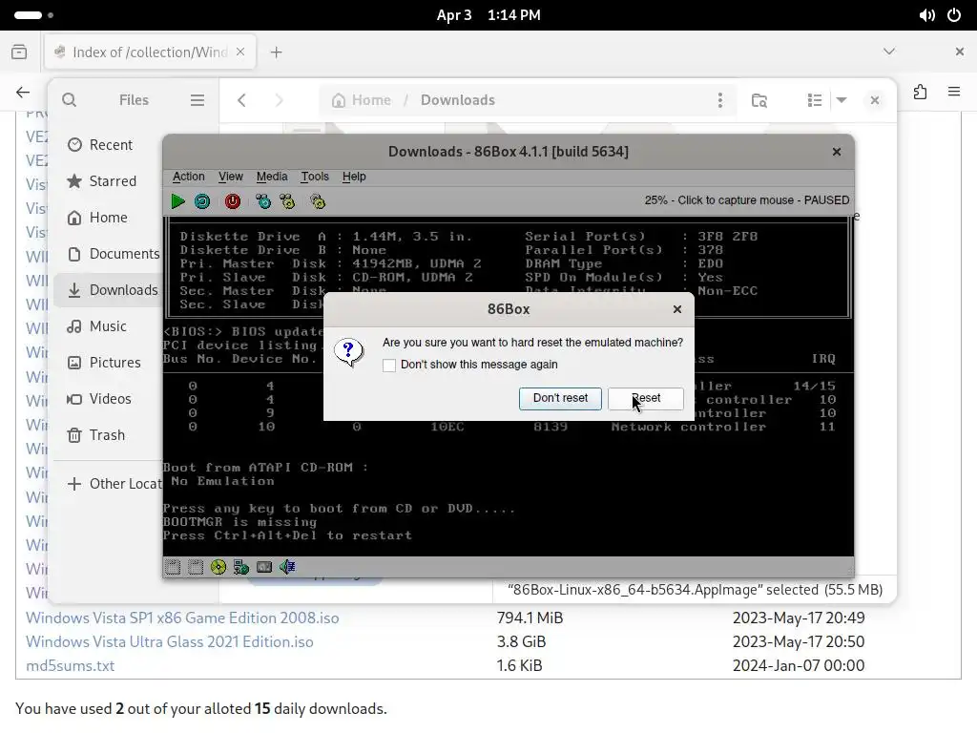Screen dimensions: 977x733
Task: Open Trash in the Files sidebar
Action: point(107,435)
